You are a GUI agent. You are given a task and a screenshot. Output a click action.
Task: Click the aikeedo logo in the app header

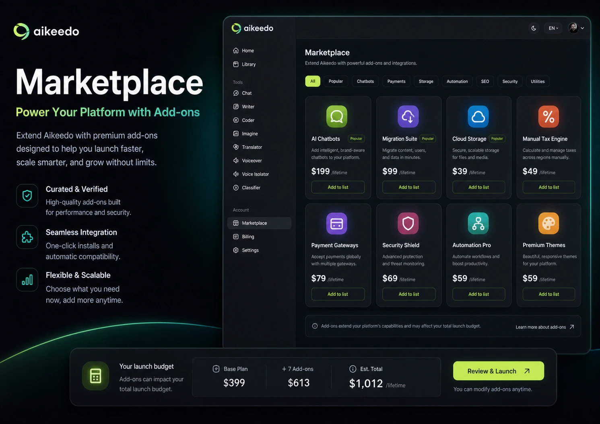tap(253, 28)
